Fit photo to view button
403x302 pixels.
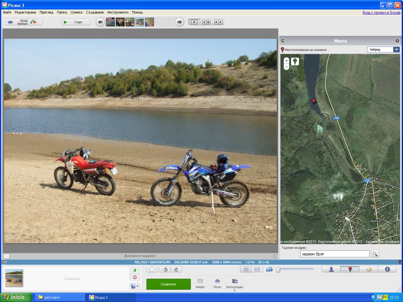pos(246,269)
